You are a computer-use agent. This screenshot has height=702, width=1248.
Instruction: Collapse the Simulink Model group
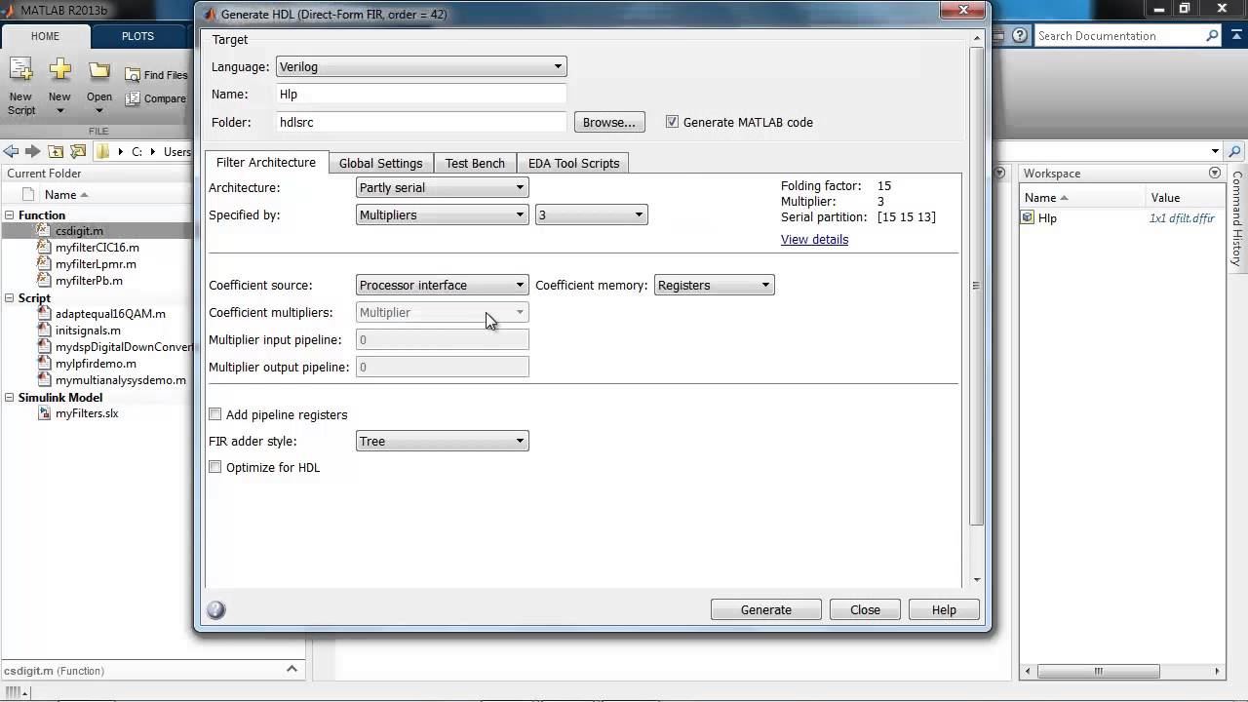point(9,398)
